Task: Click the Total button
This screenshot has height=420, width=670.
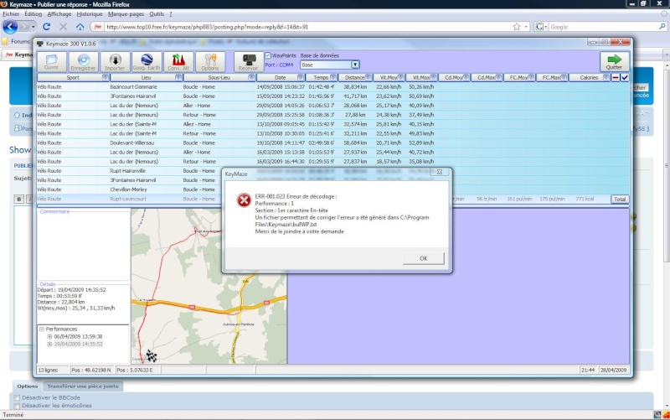Action: point(620,199)
